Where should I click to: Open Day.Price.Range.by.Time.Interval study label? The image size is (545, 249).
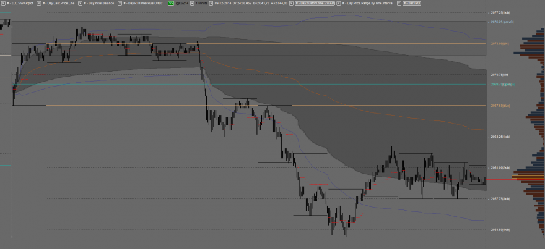368,3
